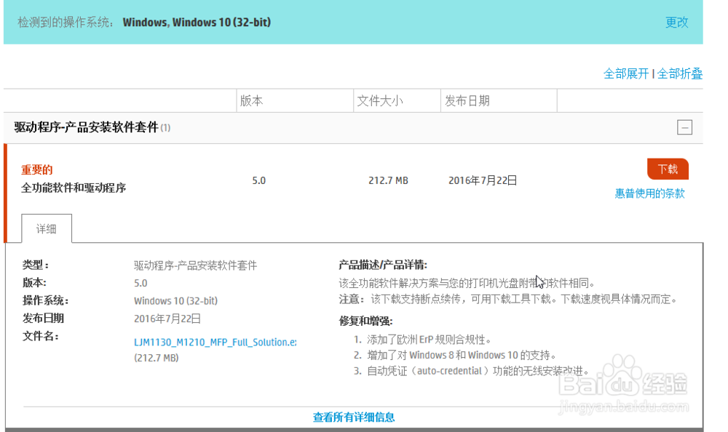Click the version 5.0 value in the driver row
This screenshot has width=728, height=432.
258,180
